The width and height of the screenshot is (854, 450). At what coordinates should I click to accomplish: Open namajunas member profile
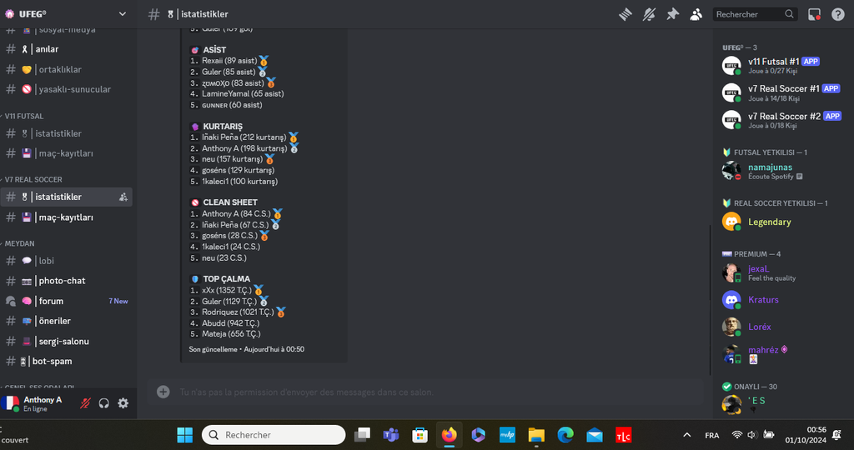tap(782, 171)
